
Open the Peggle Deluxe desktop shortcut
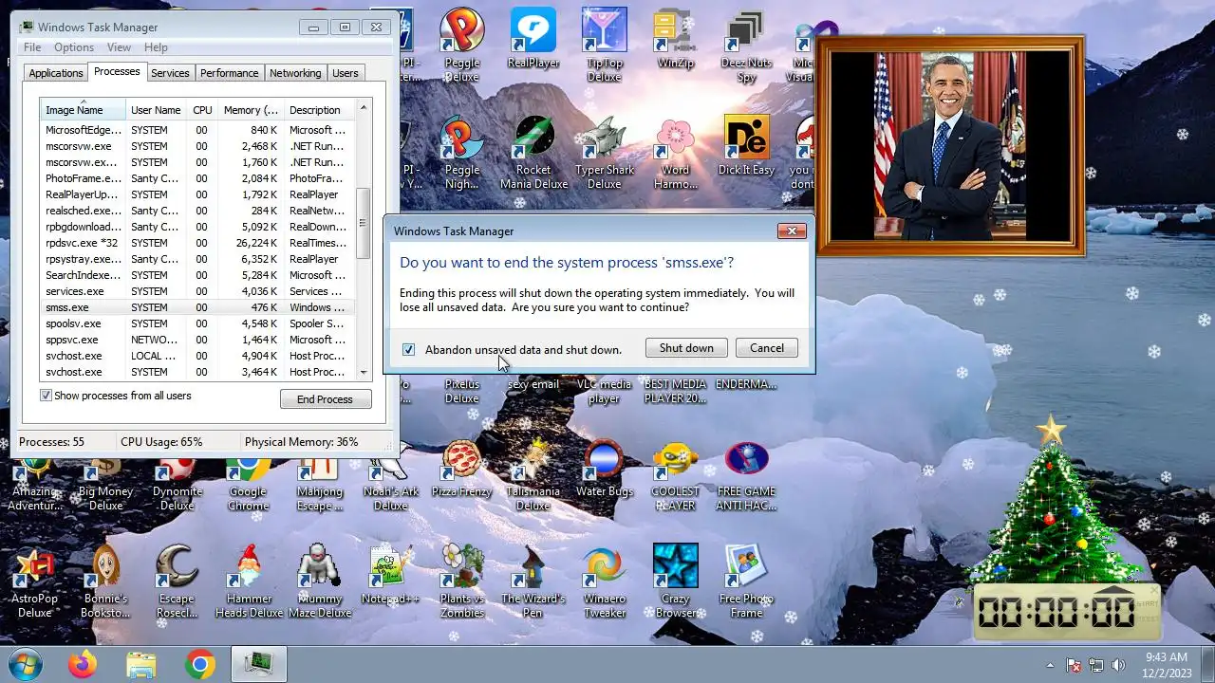coord(462,45)
